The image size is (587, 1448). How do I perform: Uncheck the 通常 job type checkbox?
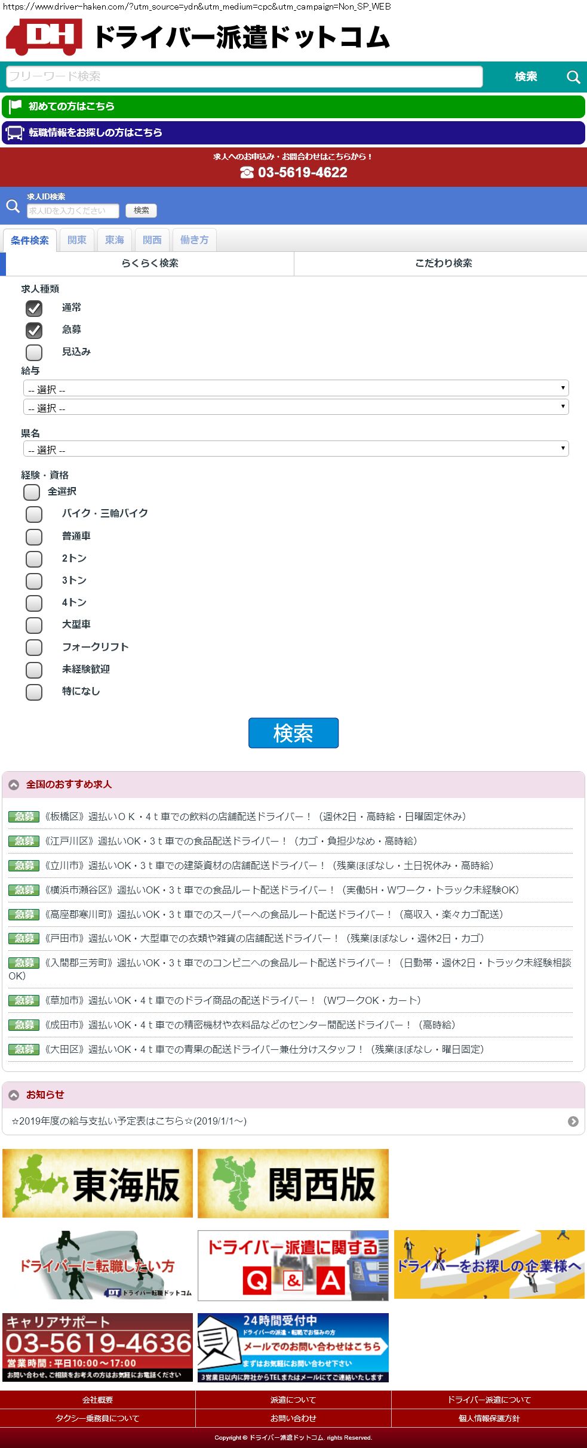(34, 308)
